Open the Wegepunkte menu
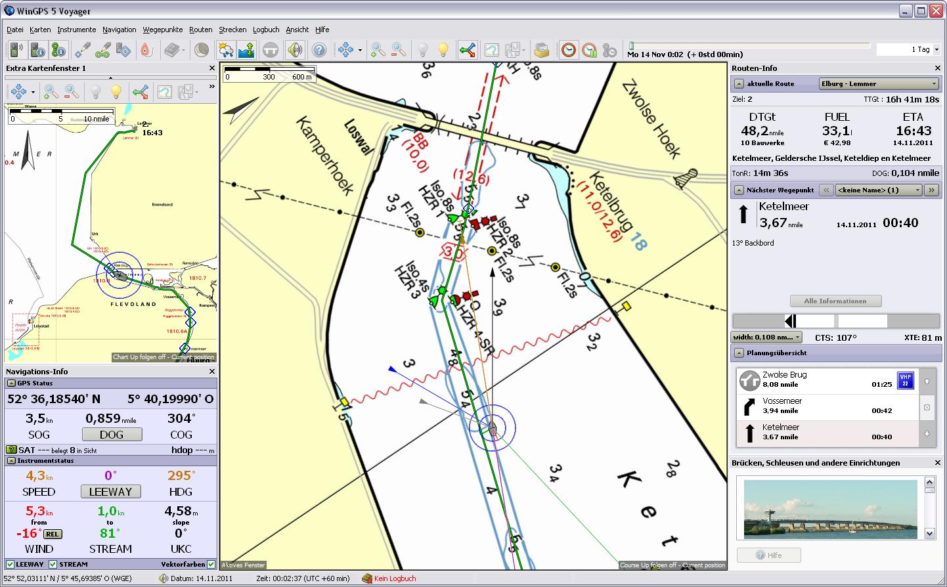Viewport: 947px width, 587px height. (163, 30)
